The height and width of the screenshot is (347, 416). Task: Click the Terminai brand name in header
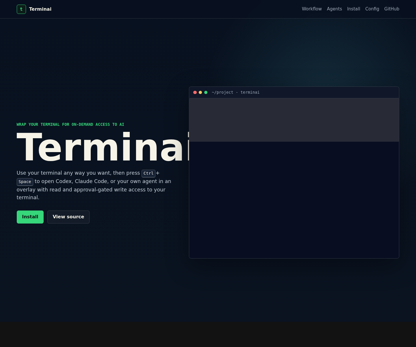[40, 9]
